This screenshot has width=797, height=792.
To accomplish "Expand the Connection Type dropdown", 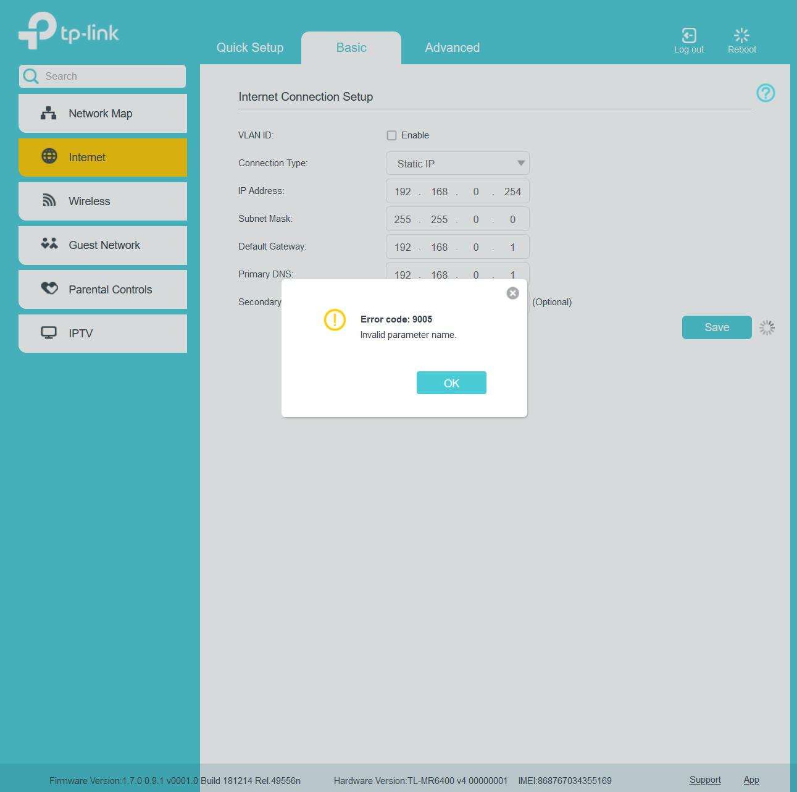I will click(x=457, y=164).
